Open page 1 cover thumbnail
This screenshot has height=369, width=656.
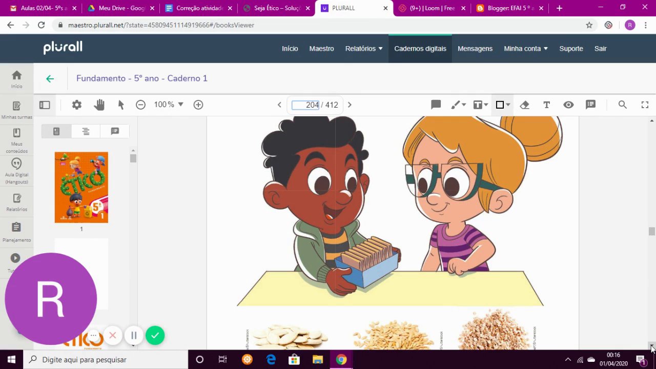[81, 187]
